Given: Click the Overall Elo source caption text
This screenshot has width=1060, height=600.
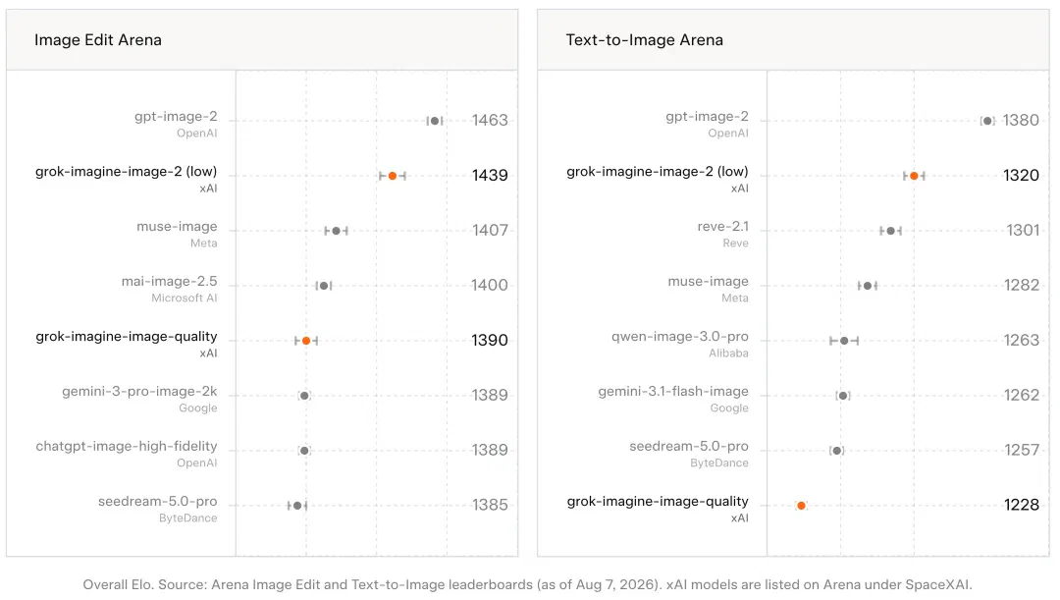Looking at the screenshot, I should click(x=527, y=584).
